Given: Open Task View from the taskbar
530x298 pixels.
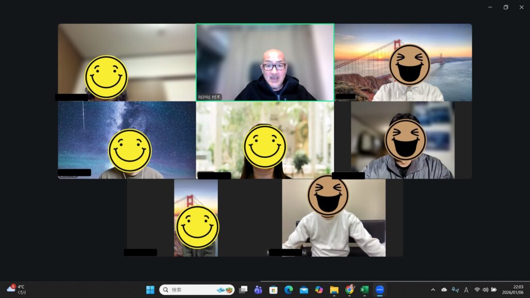Looking at the screenshot, I should point(243,290).
